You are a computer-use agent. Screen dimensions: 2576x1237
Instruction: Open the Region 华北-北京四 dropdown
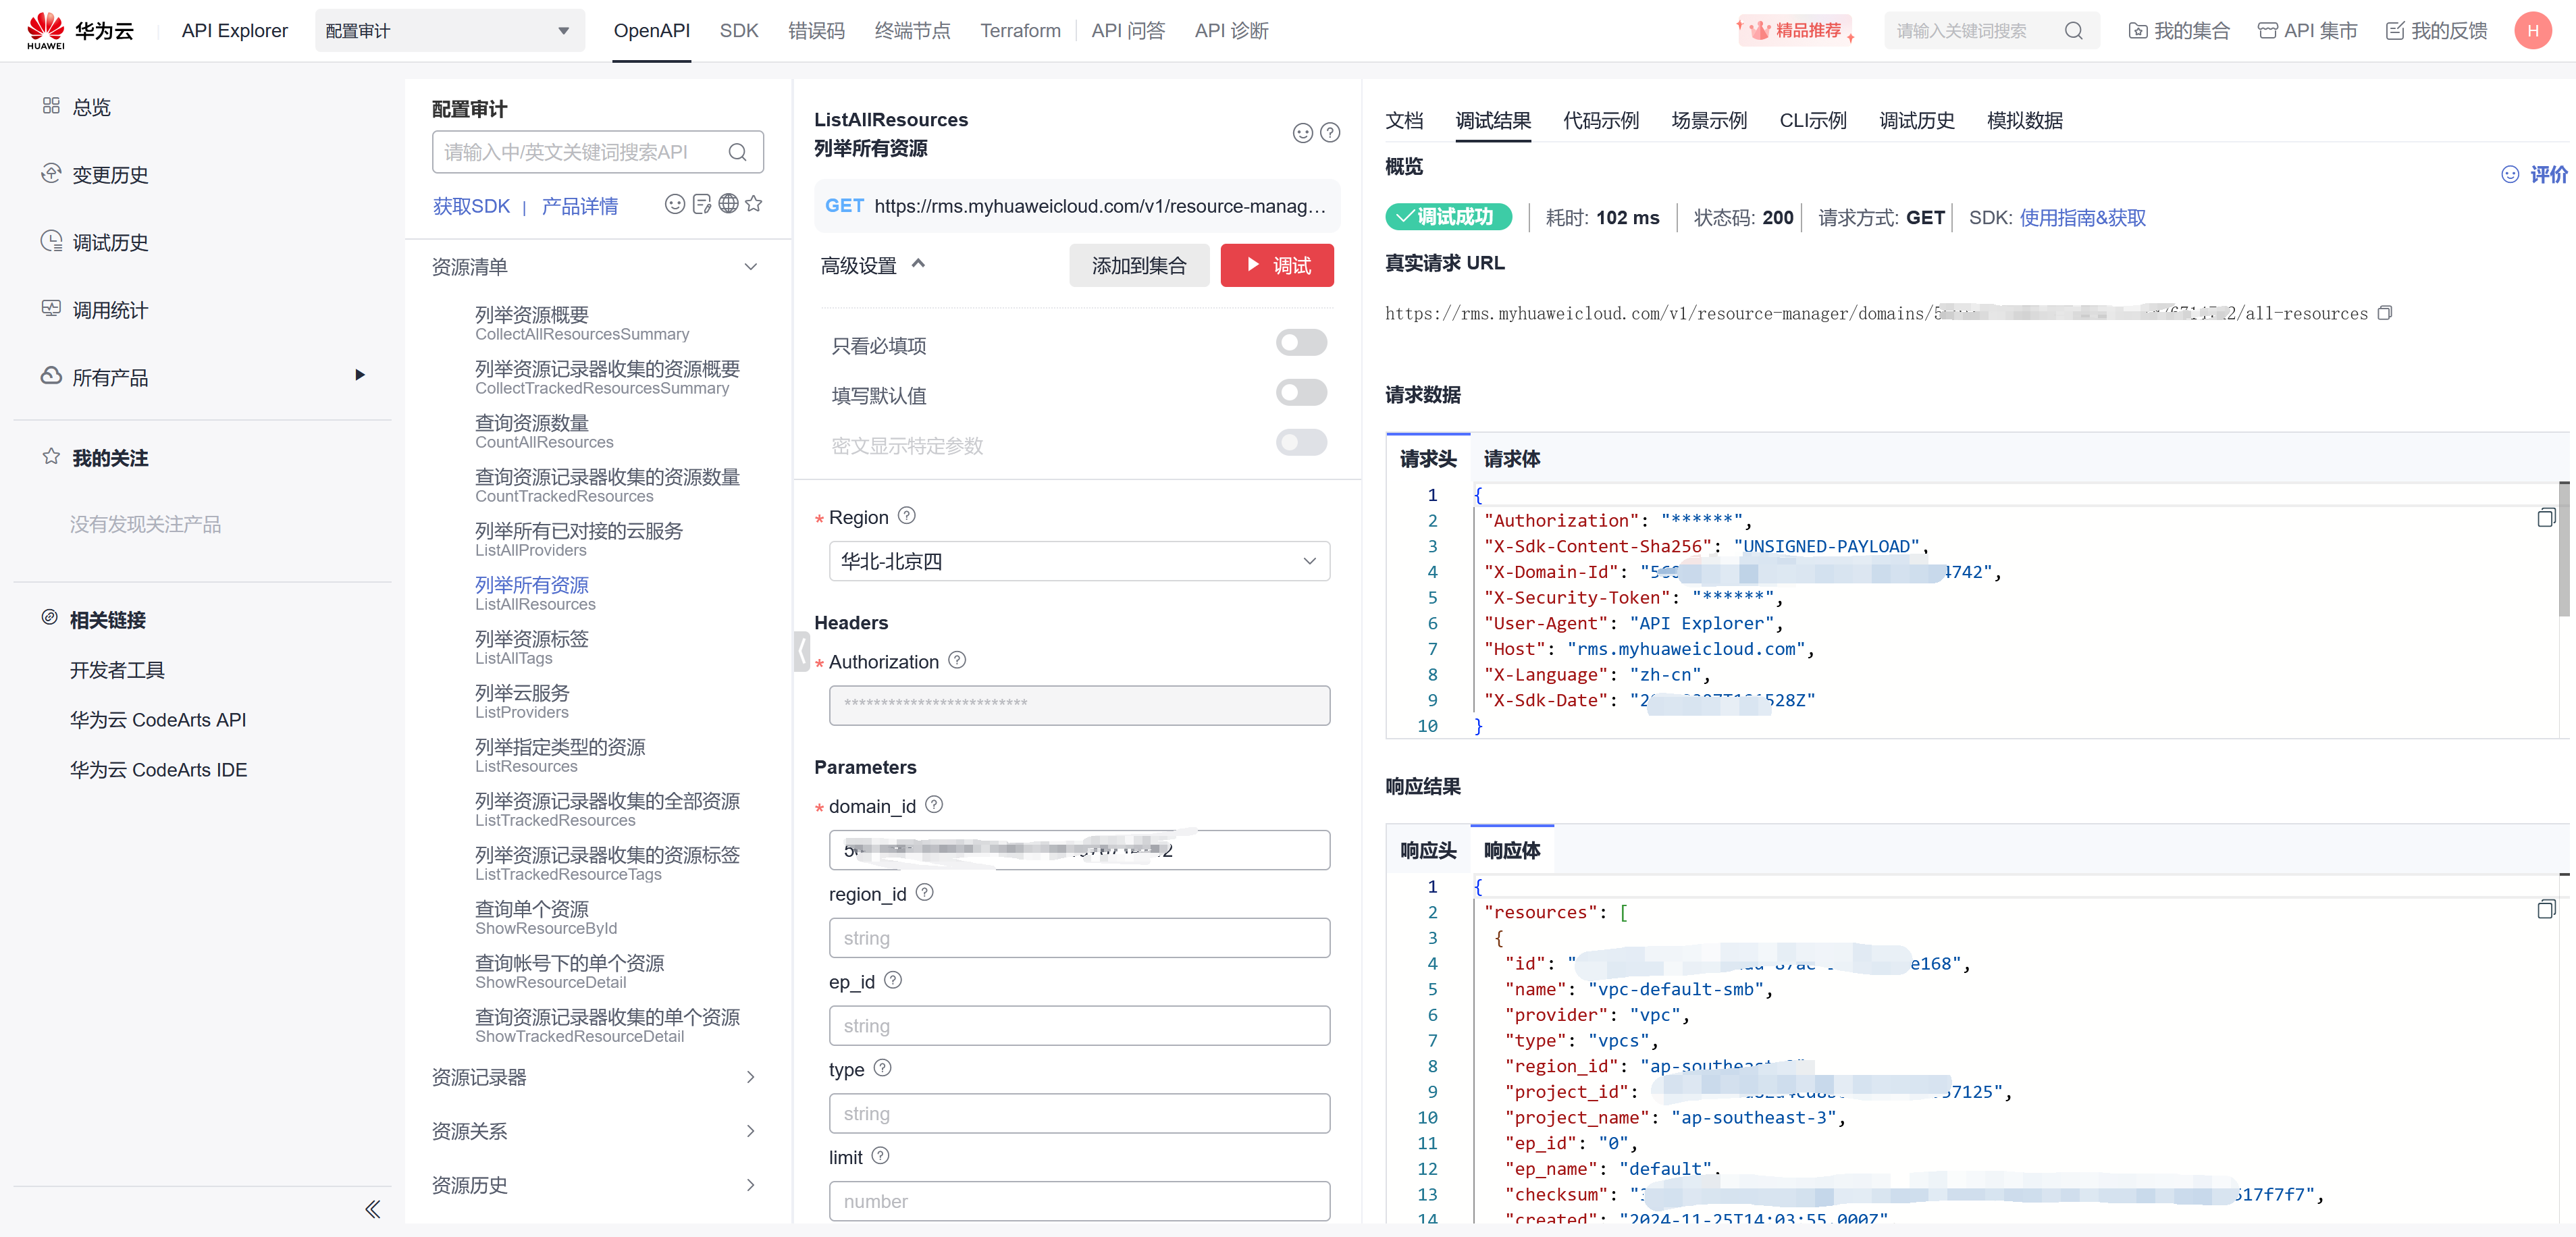1079,561
